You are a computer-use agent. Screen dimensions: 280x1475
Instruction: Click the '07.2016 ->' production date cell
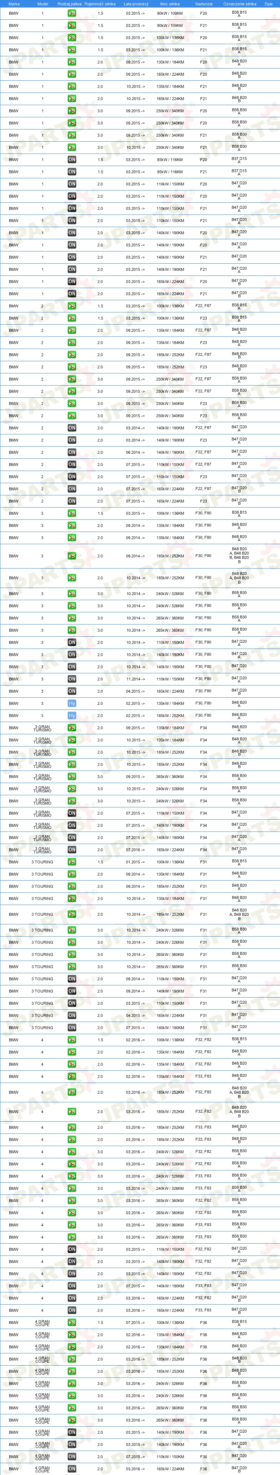coord(135,850)
